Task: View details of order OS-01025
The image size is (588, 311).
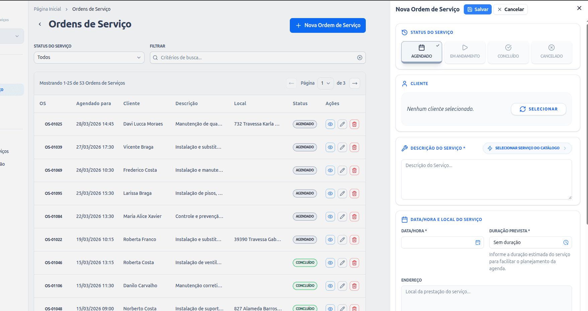Action: (330, 124)
